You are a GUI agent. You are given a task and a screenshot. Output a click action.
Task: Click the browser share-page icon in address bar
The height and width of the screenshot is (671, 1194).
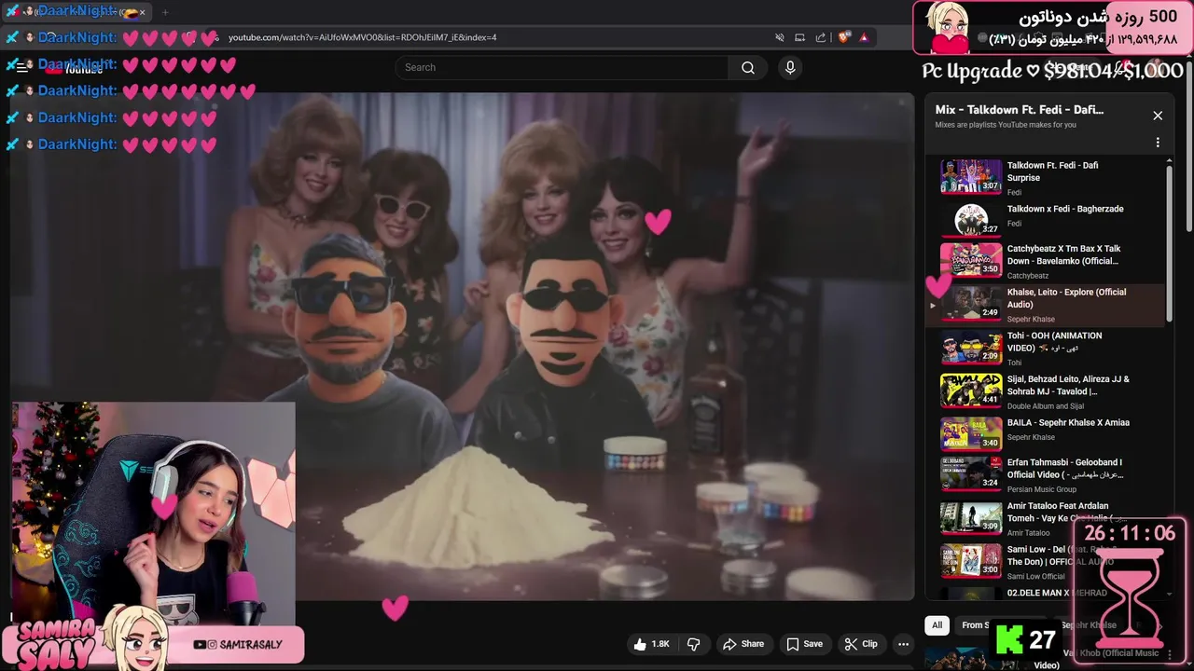point(821,37)
